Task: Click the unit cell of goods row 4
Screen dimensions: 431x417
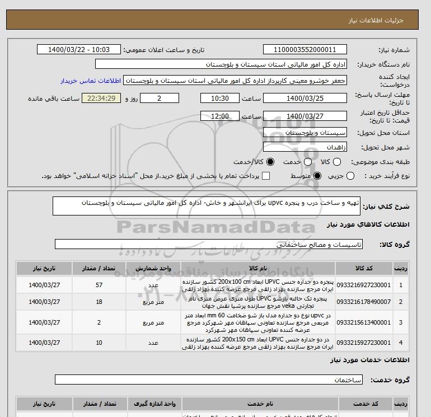Action: pos(153,343)
